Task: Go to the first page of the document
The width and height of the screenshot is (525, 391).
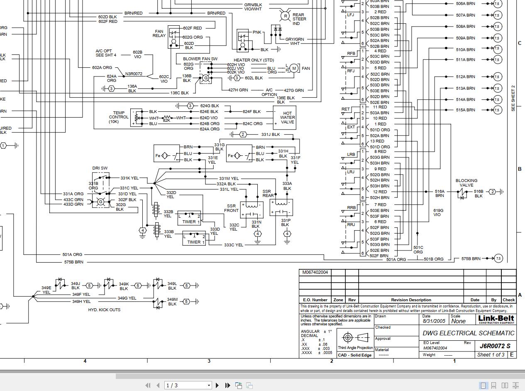Action: tap(148, 385)
